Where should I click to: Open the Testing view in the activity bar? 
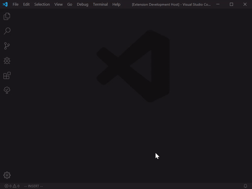pyautogui.click(x=7, y=90)
